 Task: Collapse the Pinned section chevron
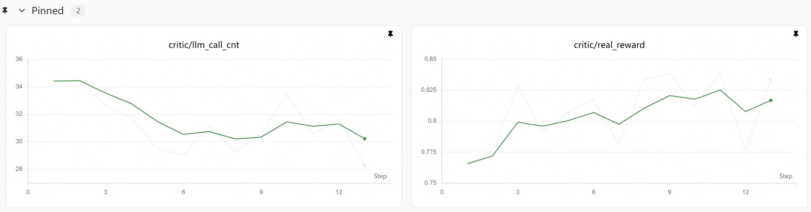click(x=22, y=11)
